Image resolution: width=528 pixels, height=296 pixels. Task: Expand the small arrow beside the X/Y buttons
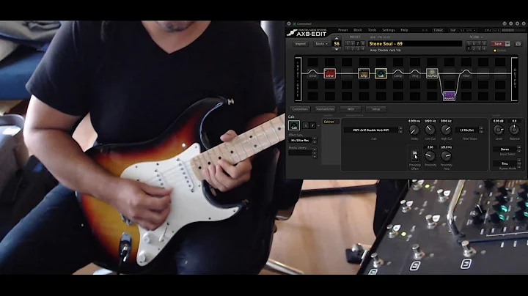coord(318,125)
